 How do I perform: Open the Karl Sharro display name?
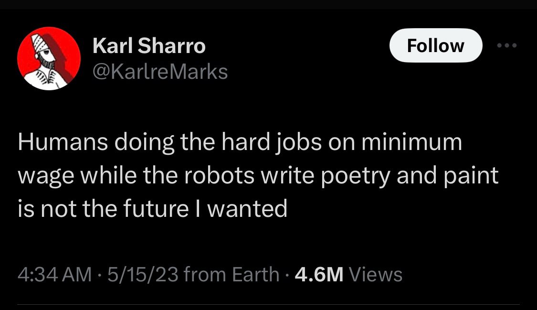tap(149, 46)
